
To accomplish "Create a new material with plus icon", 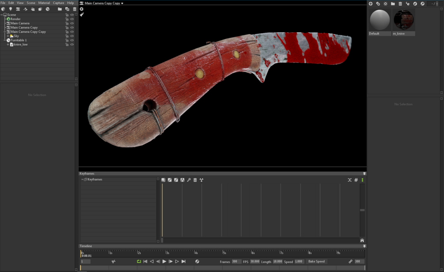I will 371,4.
